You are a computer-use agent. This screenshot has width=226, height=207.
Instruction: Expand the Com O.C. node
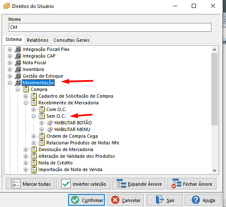pyautogui.click(x=33, y=109)
